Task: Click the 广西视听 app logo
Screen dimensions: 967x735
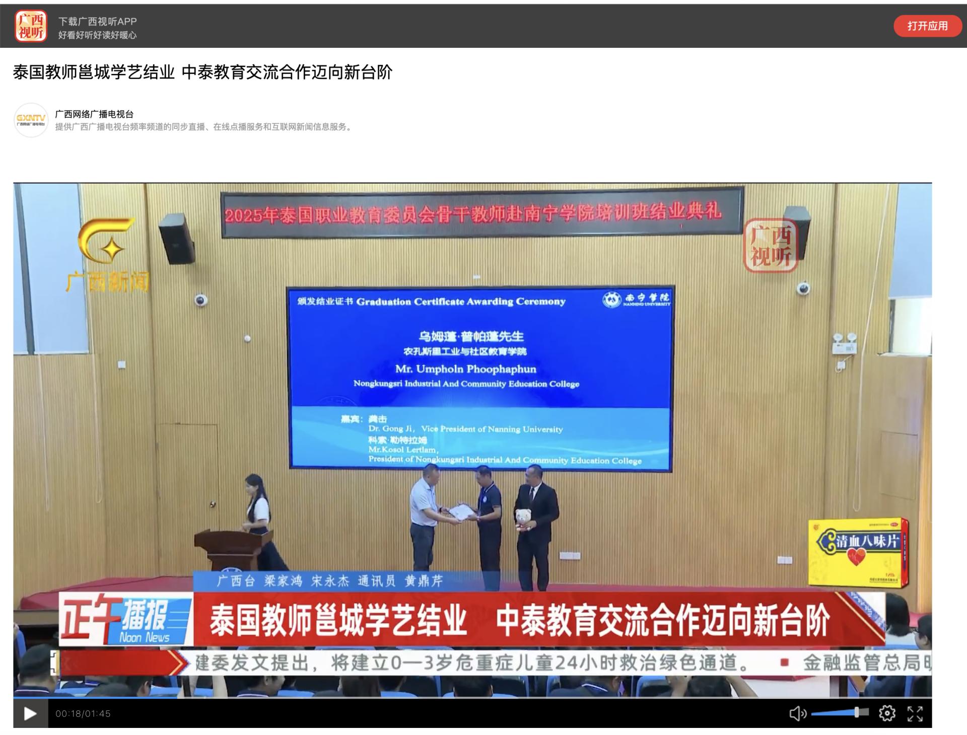Action: (x=31, y=26)
